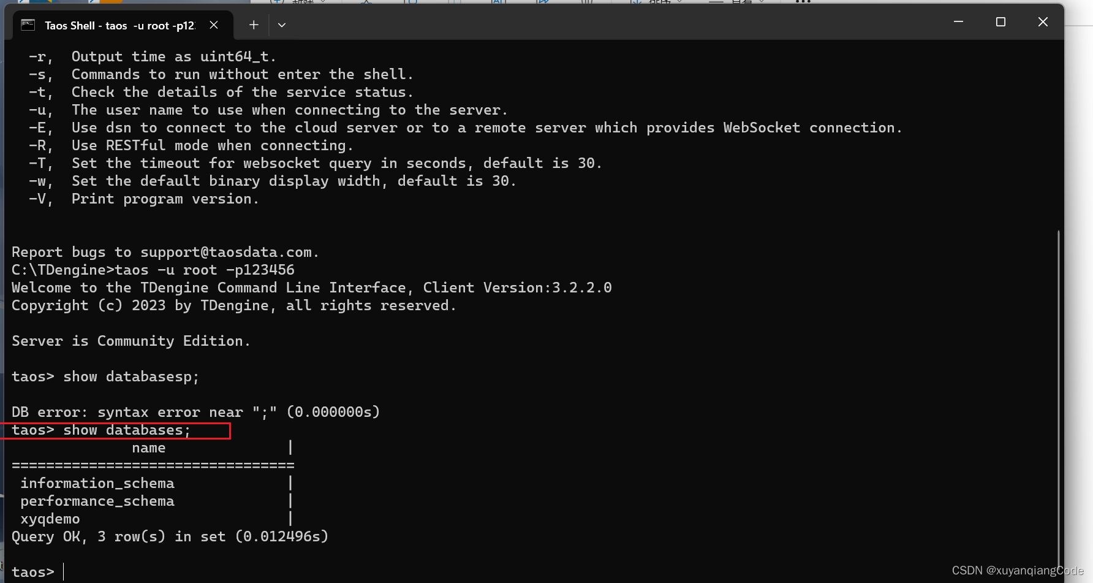Image resolution: width=1093 pixels, height=583 pixels.
Task: Click the '-V, Print program version' line
Action: pos(144,199)
